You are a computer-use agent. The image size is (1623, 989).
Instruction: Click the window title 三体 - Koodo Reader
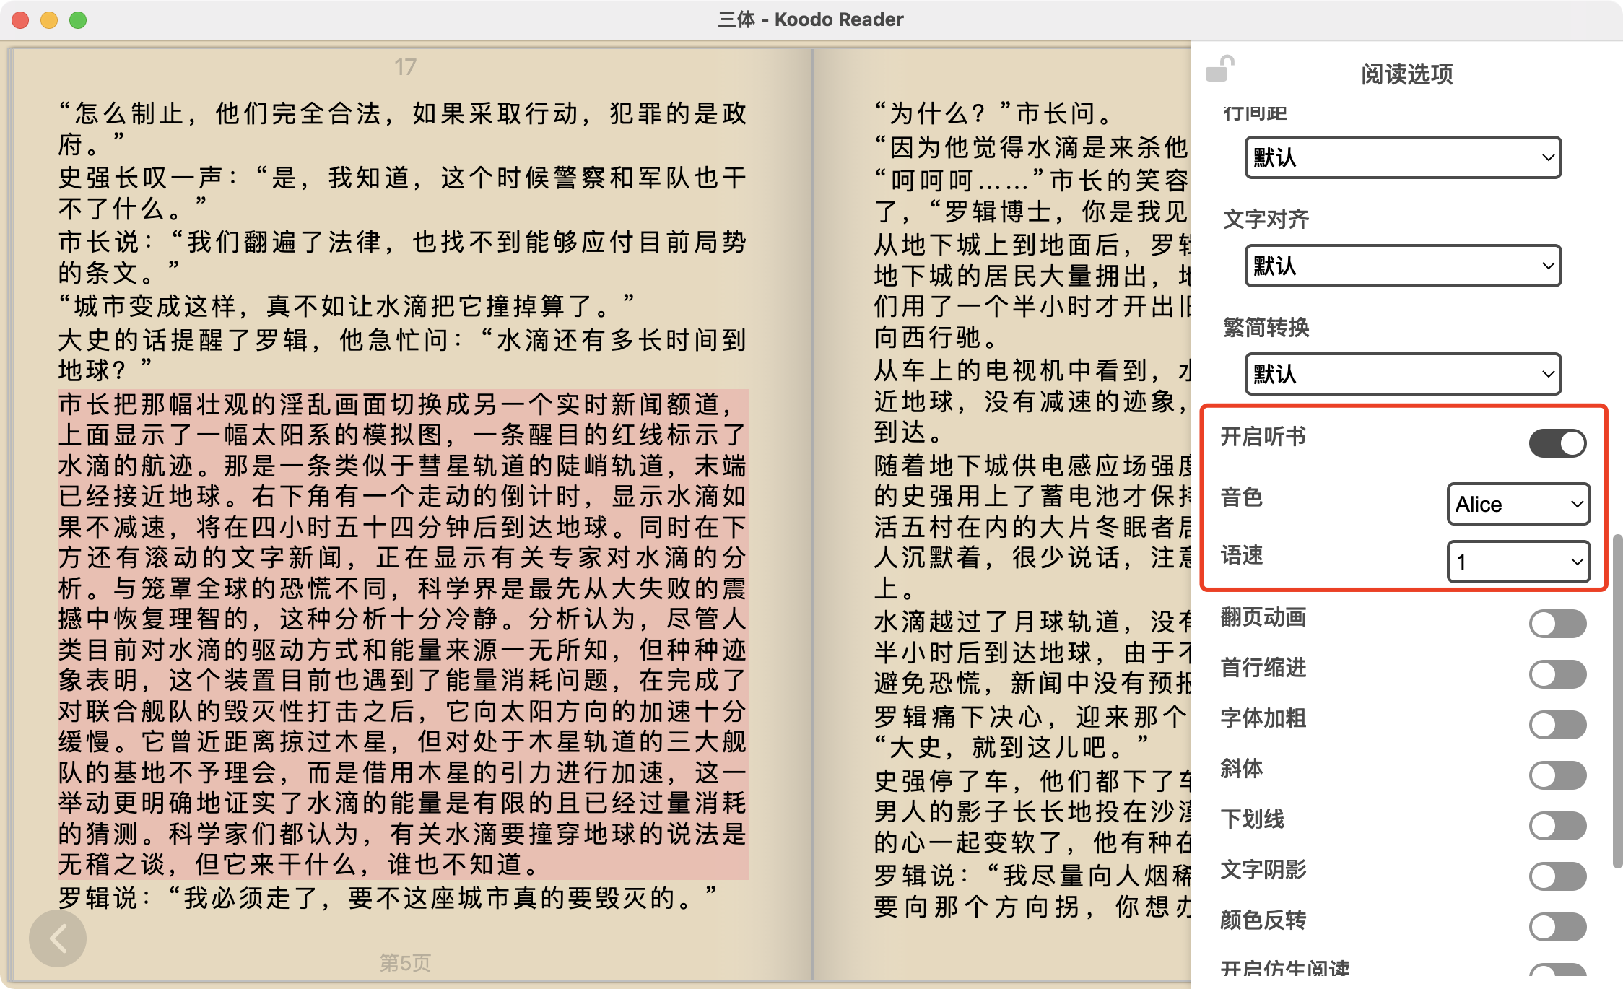click(811, 19)
